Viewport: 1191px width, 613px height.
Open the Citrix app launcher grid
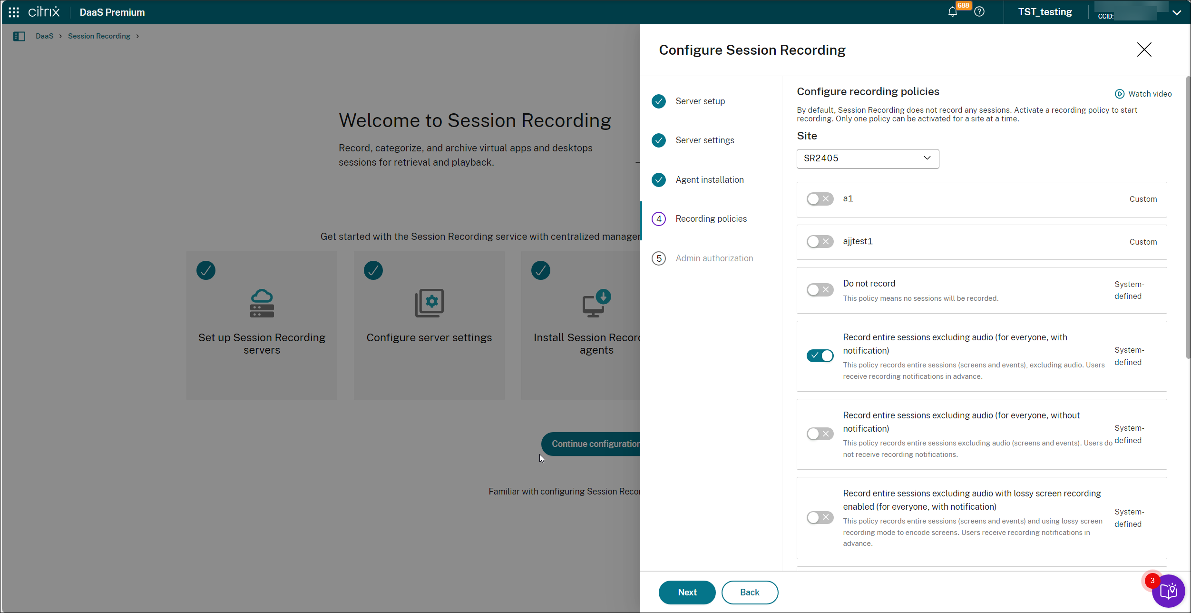point(13,12)
